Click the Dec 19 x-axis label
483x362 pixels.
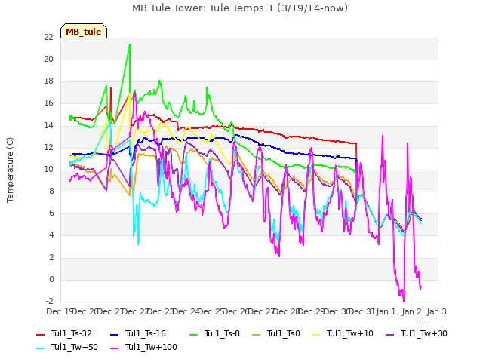tap(59, 311)
